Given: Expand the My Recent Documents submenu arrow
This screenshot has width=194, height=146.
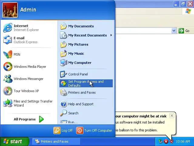Looking at the screenshot, I should click(x=111, y=35).
